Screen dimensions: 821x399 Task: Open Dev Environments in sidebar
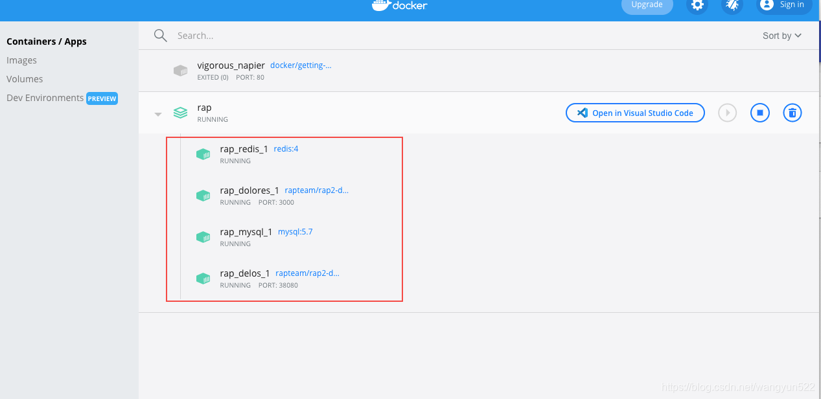(45, 98)
